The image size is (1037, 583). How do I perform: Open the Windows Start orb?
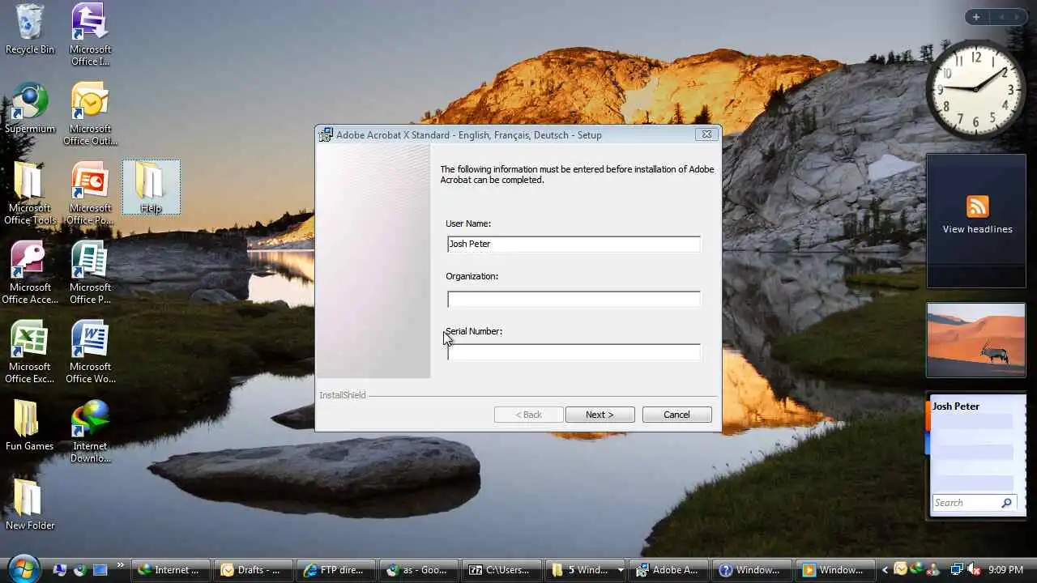pyautogui.click(x=23, y=568)
